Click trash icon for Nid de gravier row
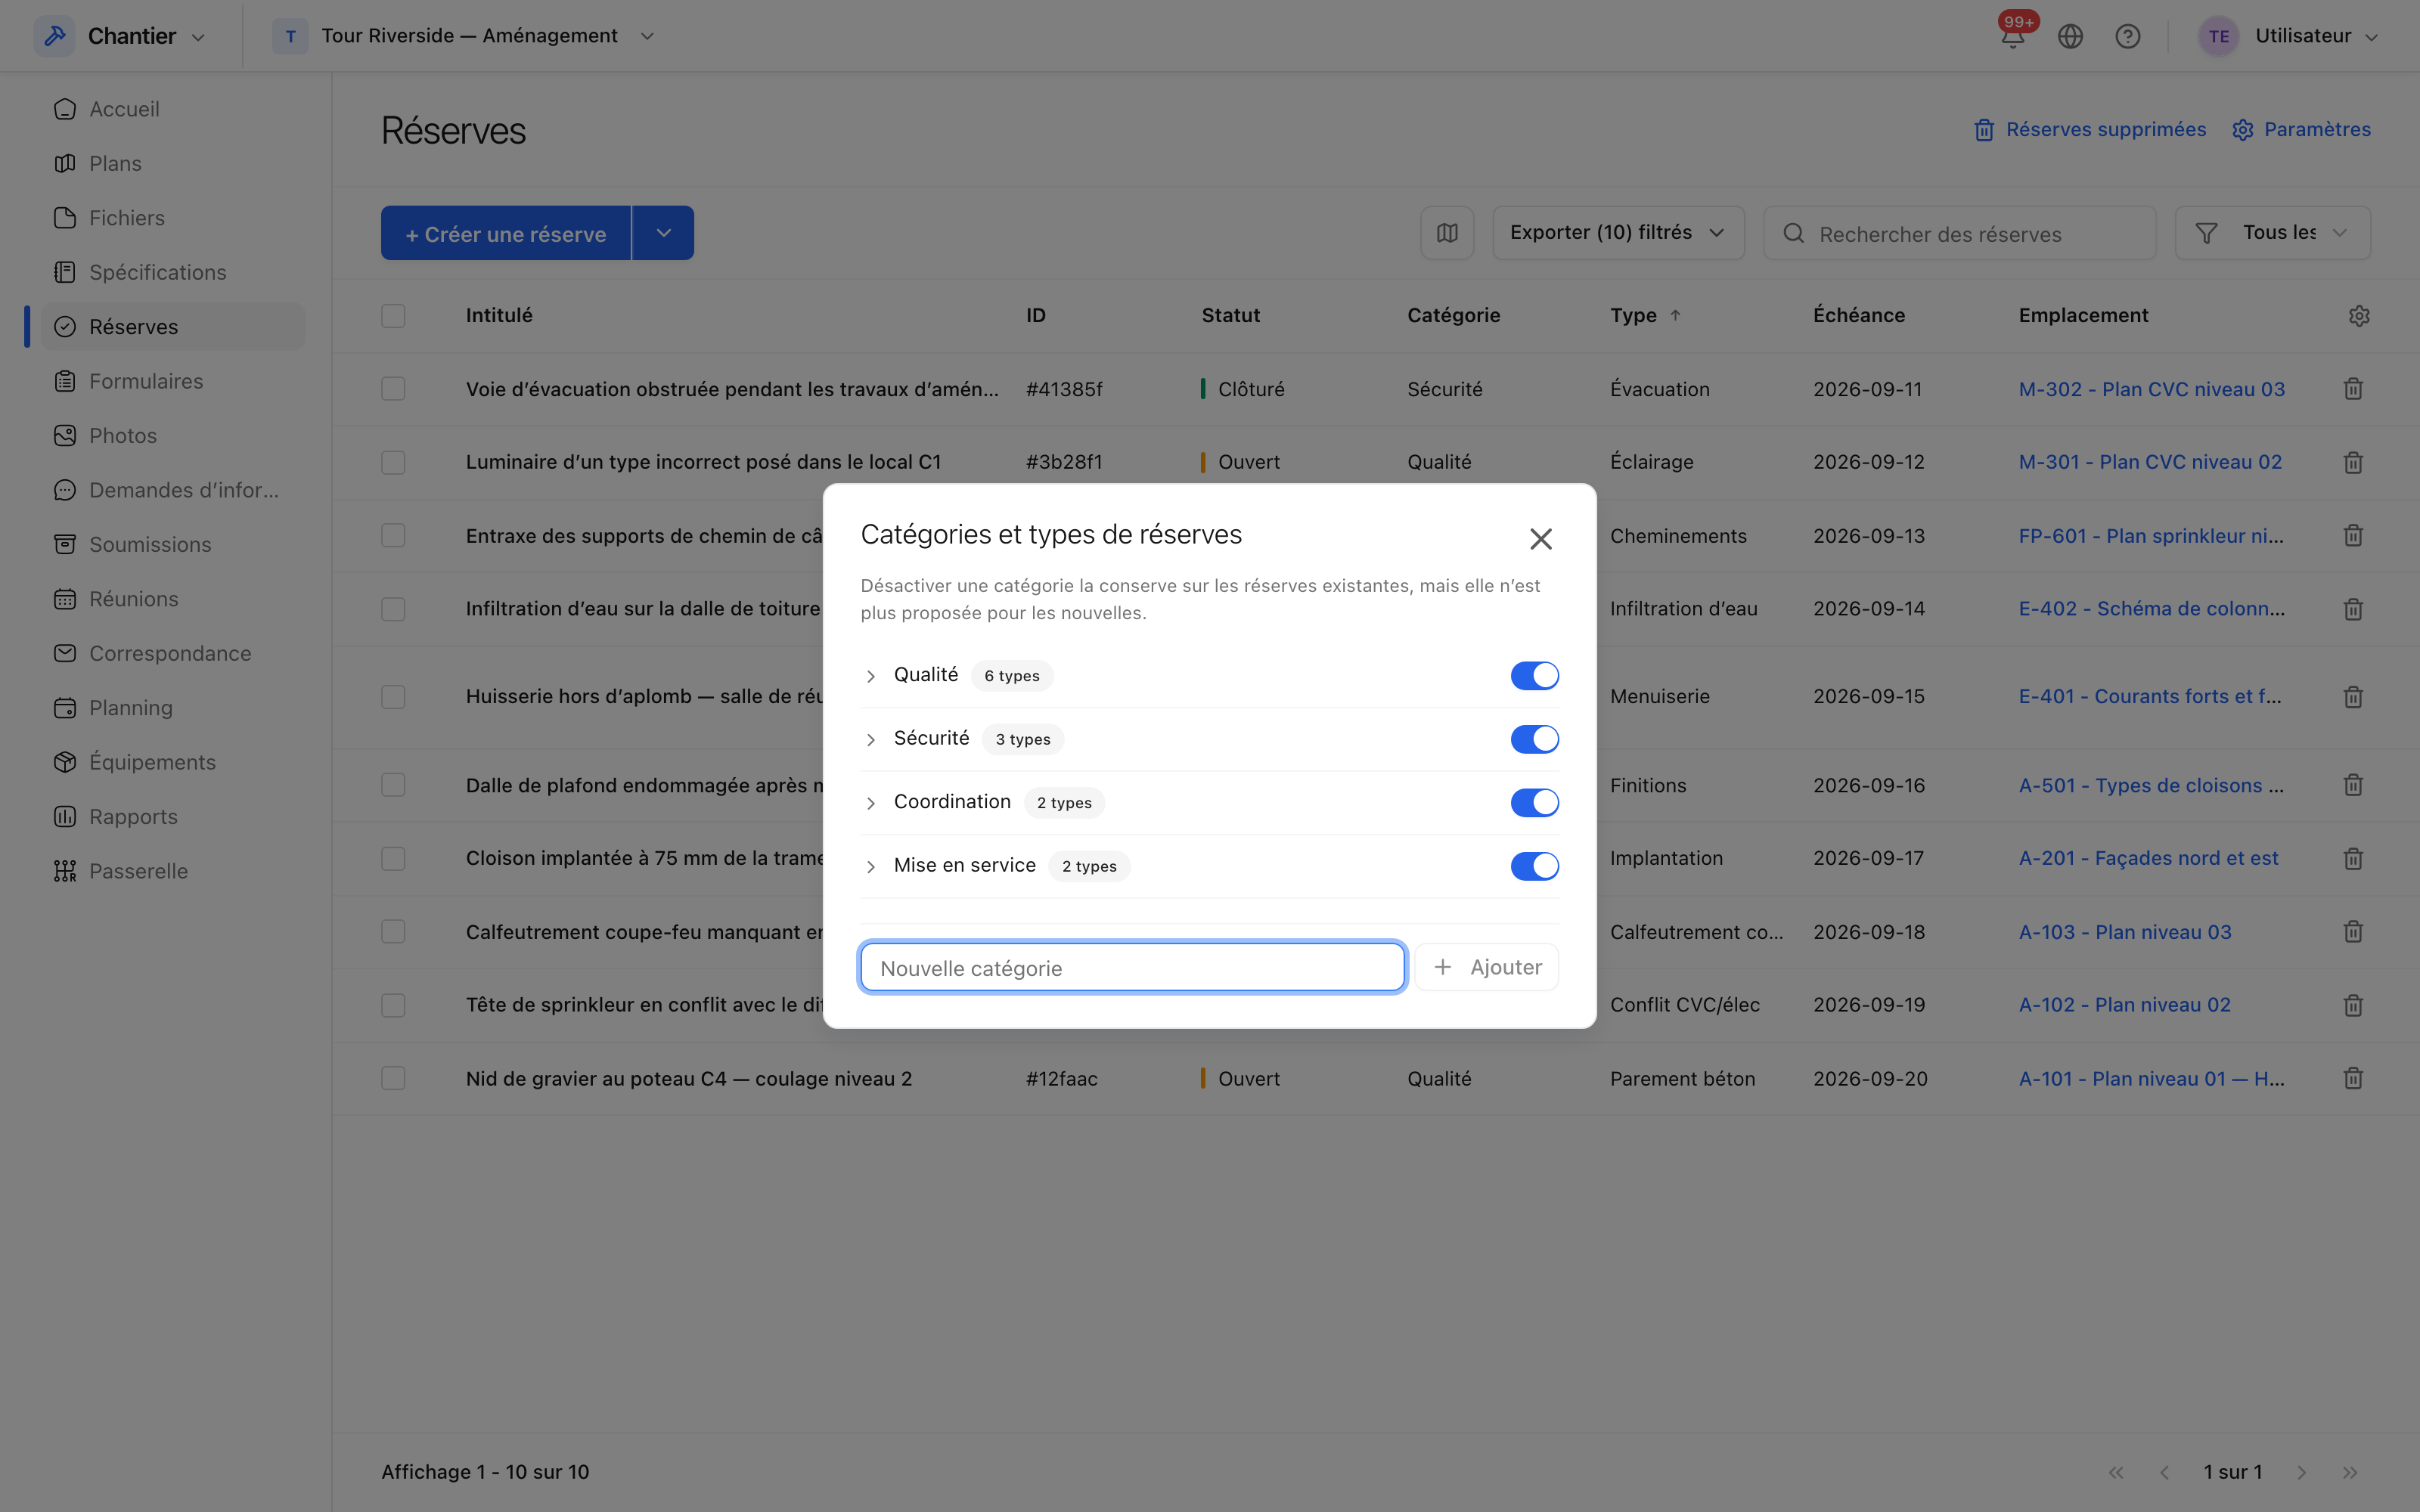 (2353, 1078)
